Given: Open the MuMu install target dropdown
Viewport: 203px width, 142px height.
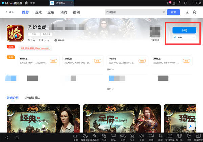Looking at the screenshot, I should [184, 37].
